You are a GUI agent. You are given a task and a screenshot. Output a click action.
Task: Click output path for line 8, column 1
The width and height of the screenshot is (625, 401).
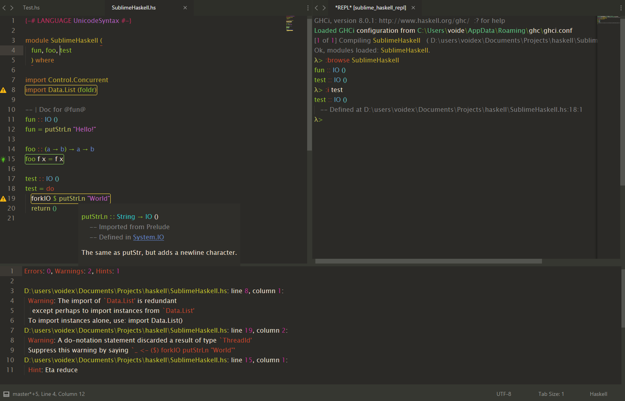[x=154, y=291]
